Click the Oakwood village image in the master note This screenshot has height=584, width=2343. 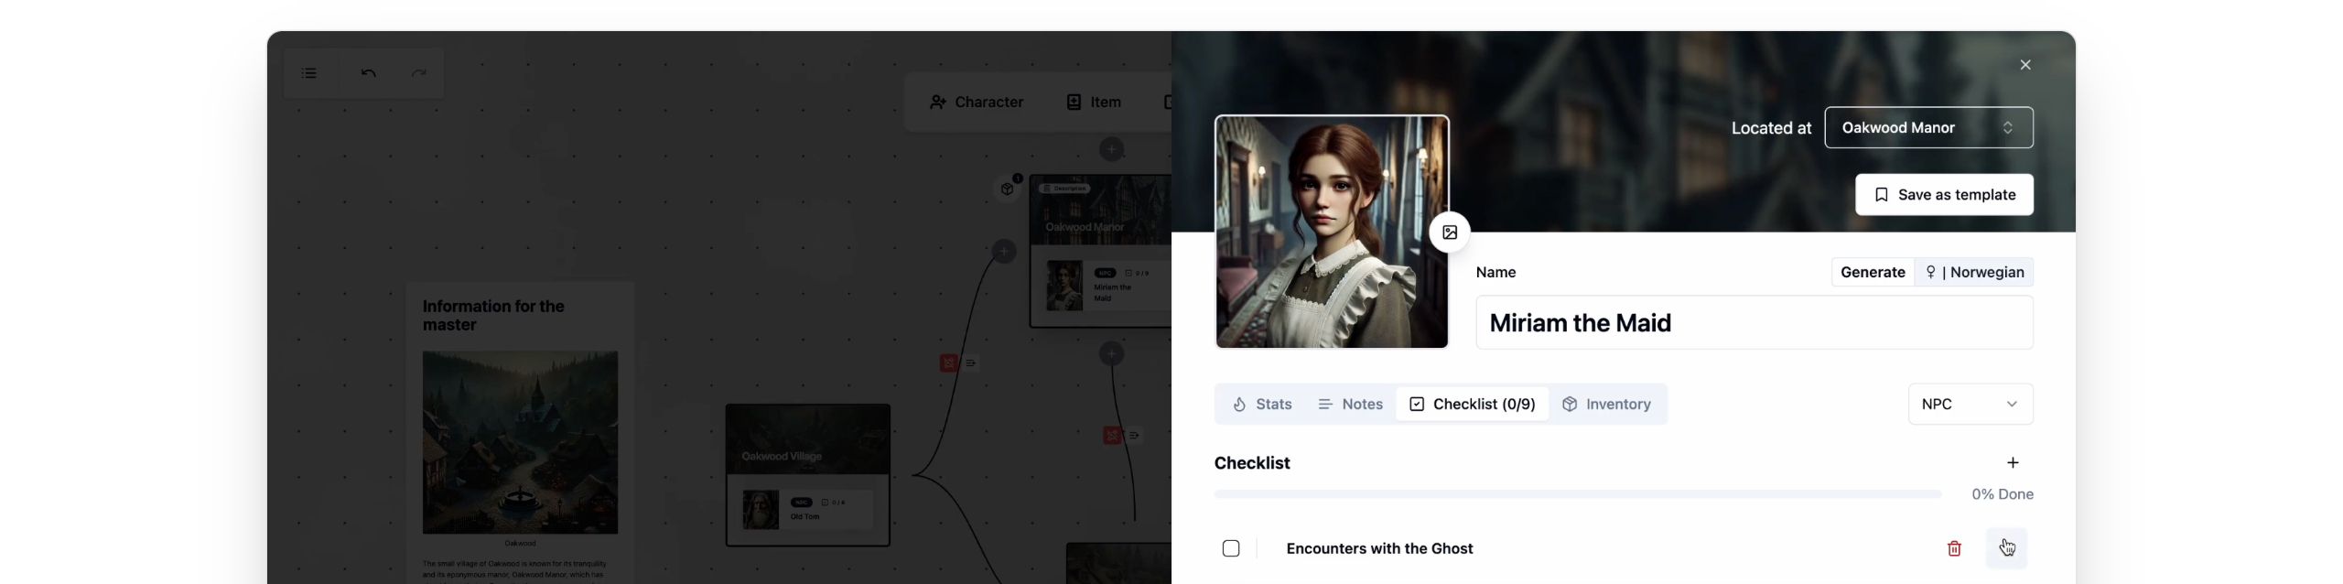coord(520,442)
